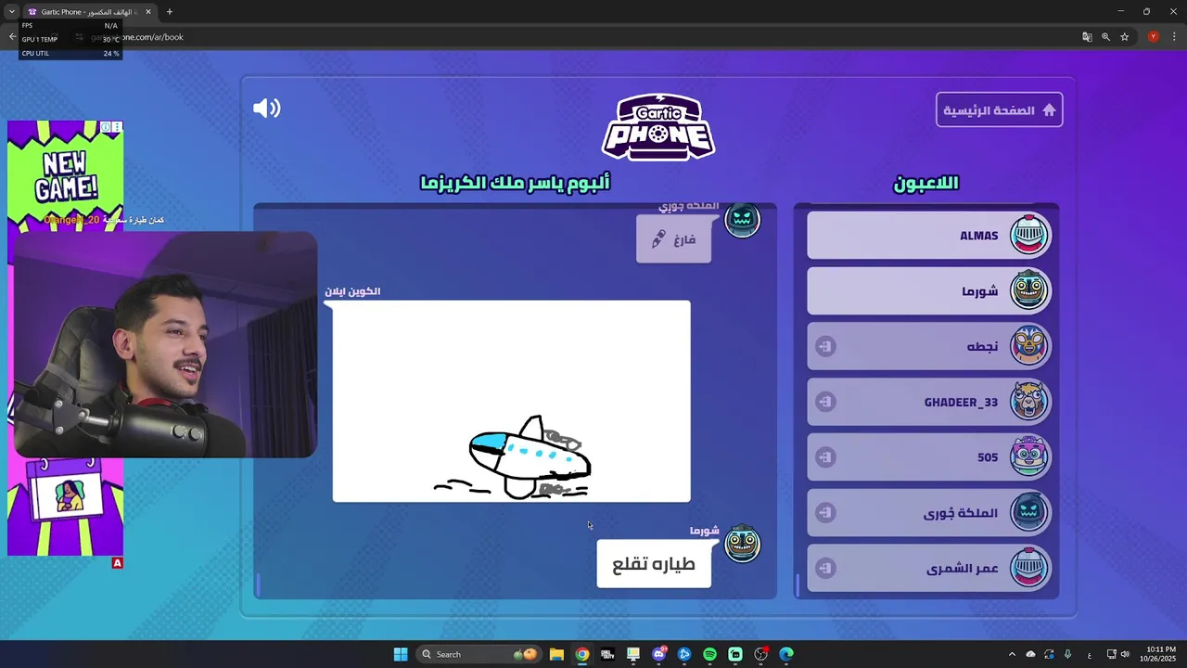The width and height of the screenshot is (1187, 668).
Task: Click the album title ألبوم ياسر ملك الكريزما
Action: tap(515, 183)
